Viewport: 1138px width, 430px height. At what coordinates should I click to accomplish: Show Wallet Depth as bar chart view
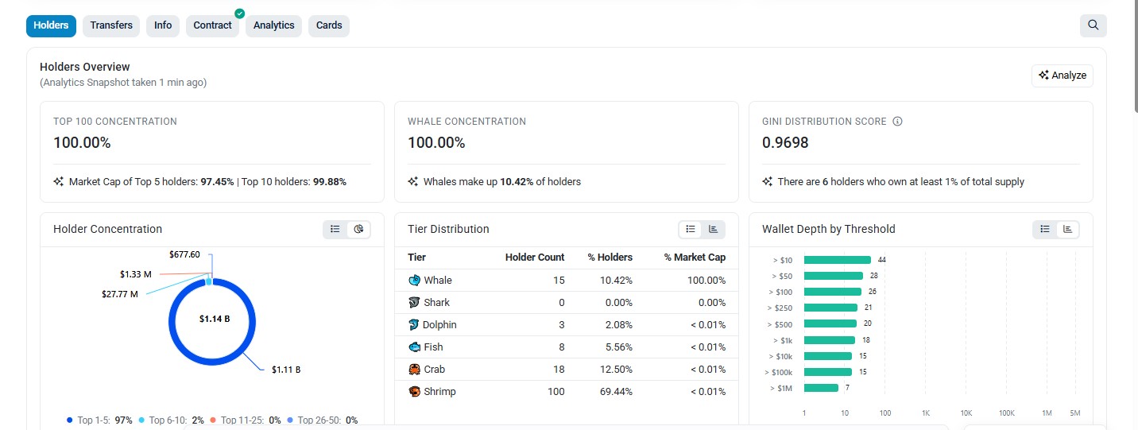pyautogui.click(x=1067, y=229)
